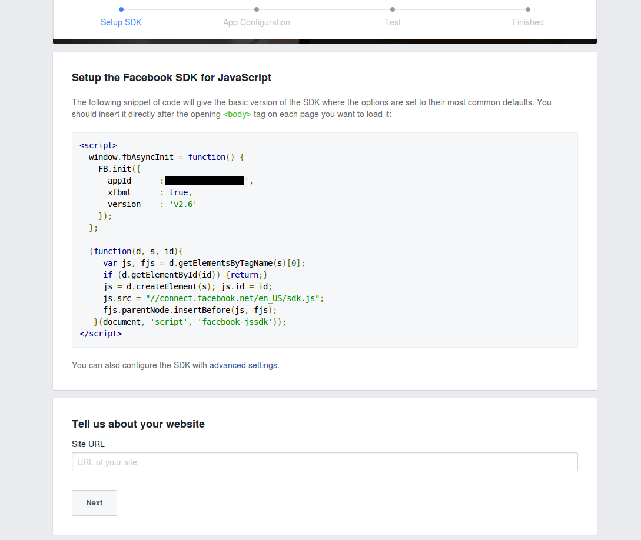Open the advanced settings link

pyautogui.click(x=243, y=365)
